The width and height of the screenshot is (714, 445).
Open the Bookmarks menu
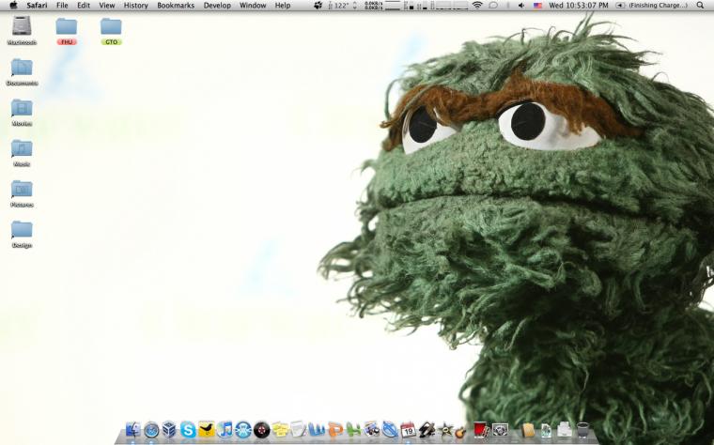pos(176,6)
